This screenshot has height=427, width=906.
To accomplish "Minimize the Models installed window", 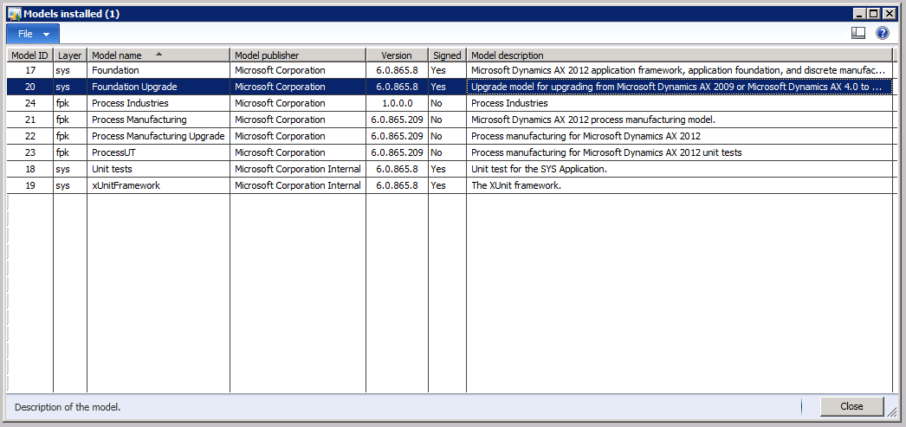I will point(862,14).
